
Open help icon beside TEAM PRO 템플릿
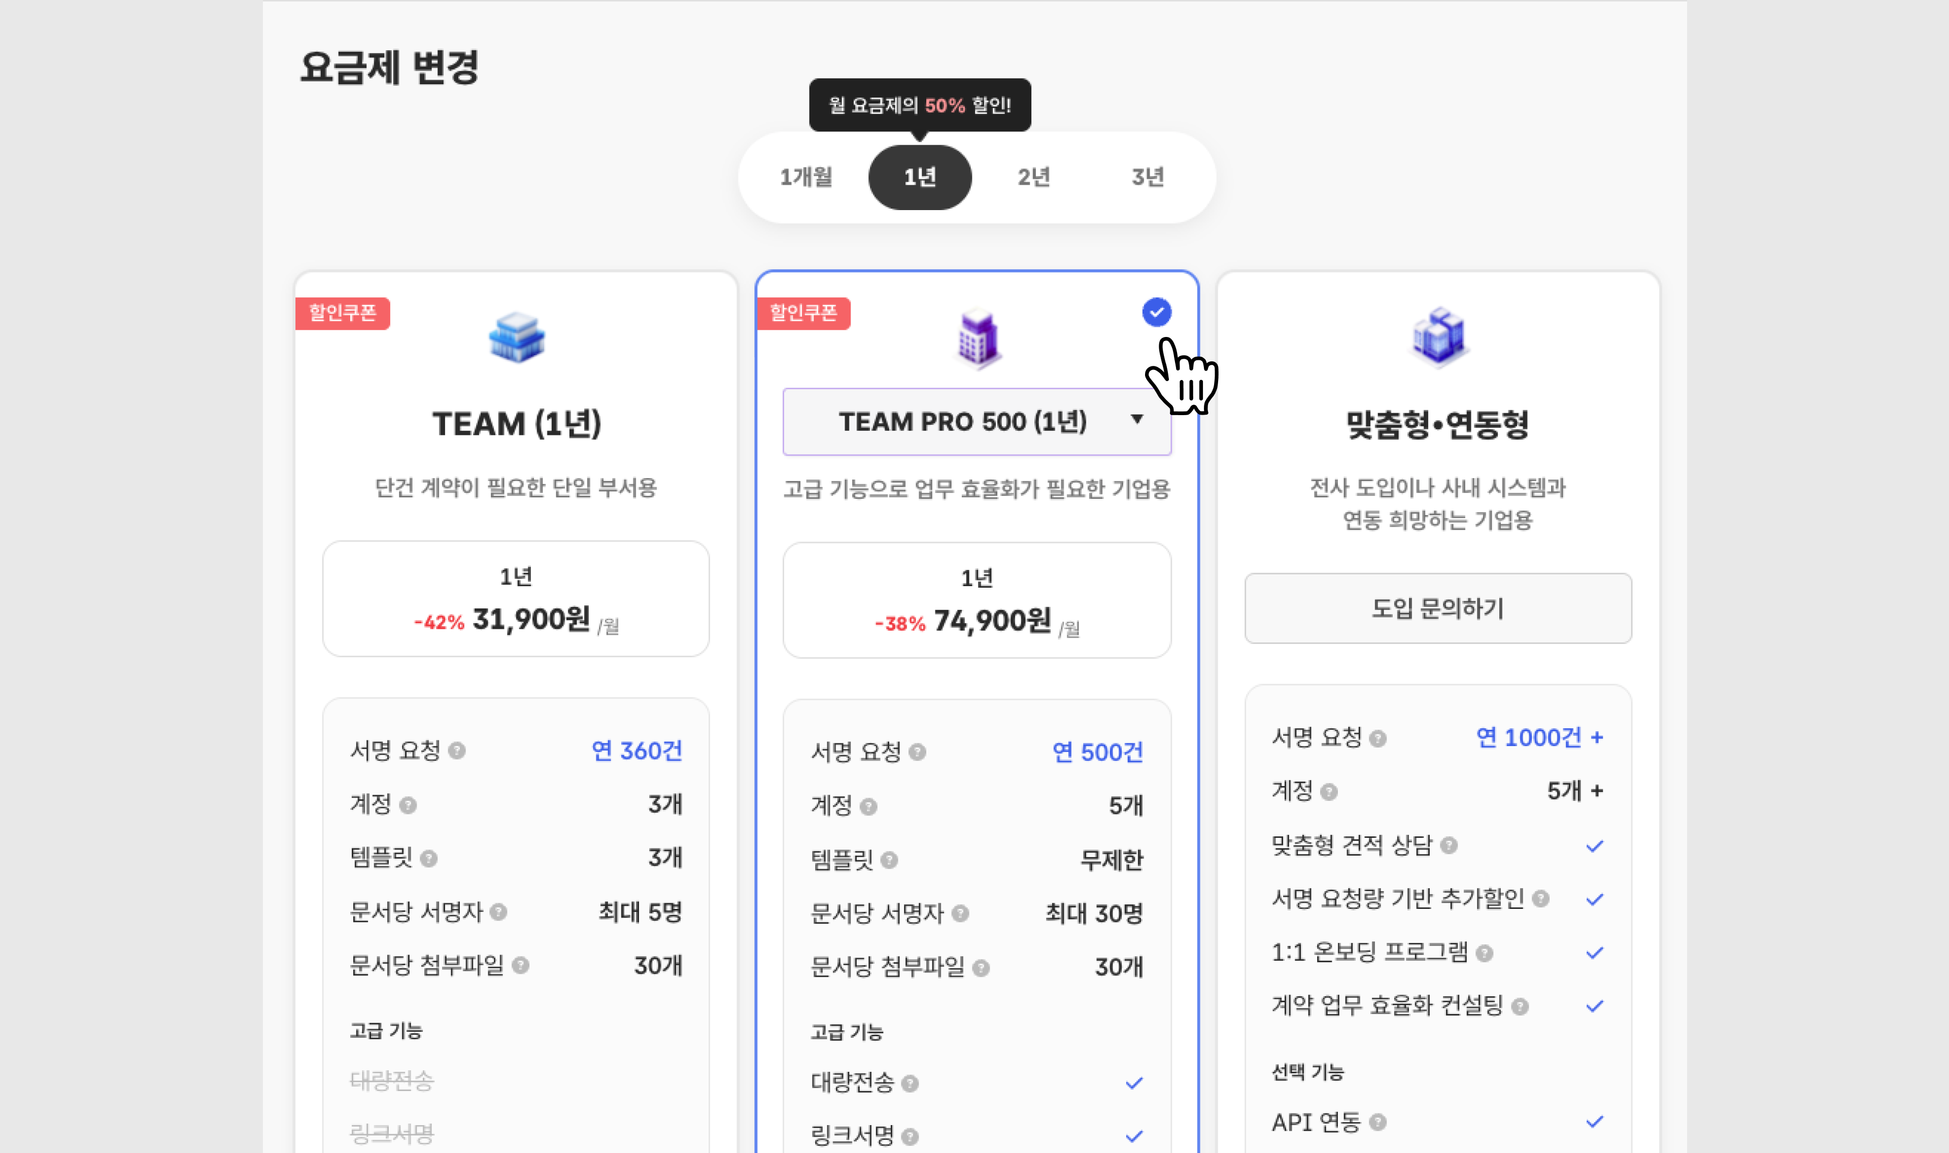point(889,860)
